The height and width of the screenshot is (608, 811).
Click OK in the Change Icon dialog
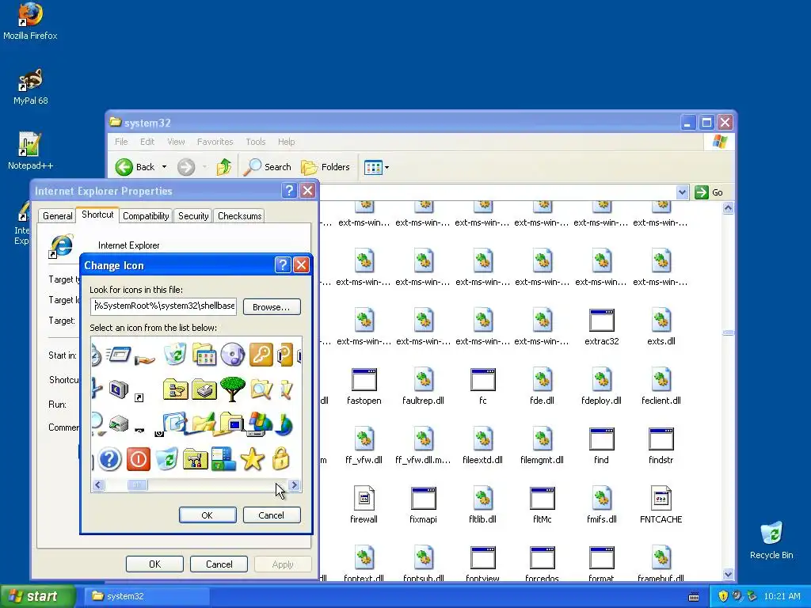tap(208, 515)
